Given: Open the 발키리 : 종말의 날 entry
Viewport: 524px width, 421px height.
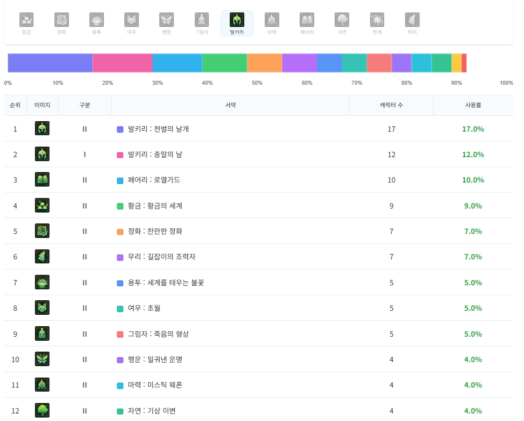Looking at the screenshot, I should tap(155, 155).
